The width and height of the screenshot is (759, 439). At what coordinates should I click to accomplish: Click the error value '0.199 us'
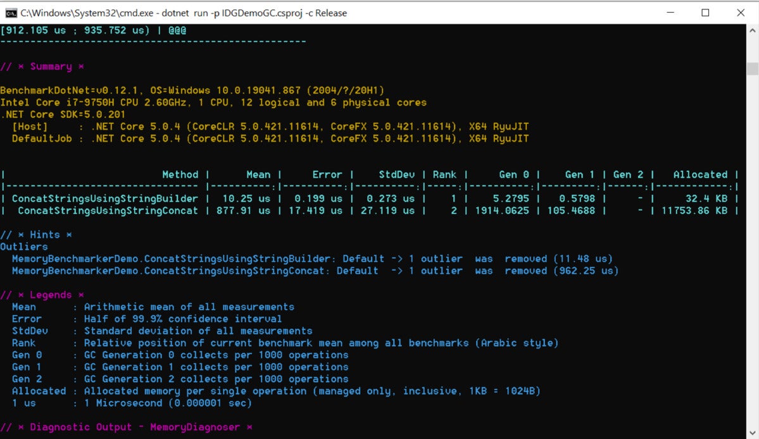pos(318,199)
